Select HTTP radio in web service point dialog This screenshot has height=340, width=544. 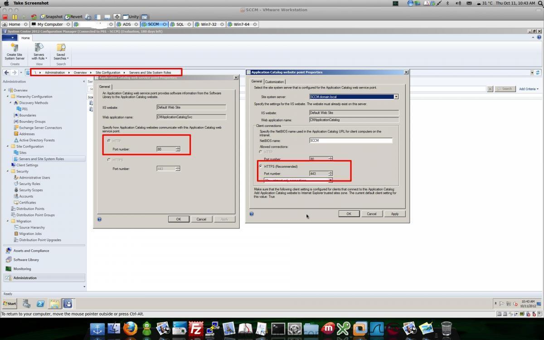click(x=109, y=141)
